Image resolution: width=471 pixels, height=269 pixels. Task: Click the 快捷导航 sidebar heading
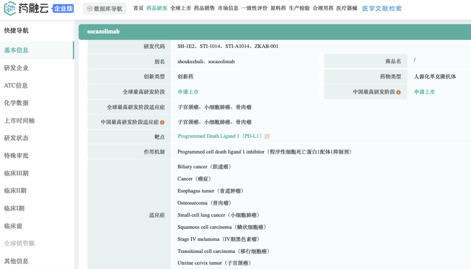[x=16, y=31]
